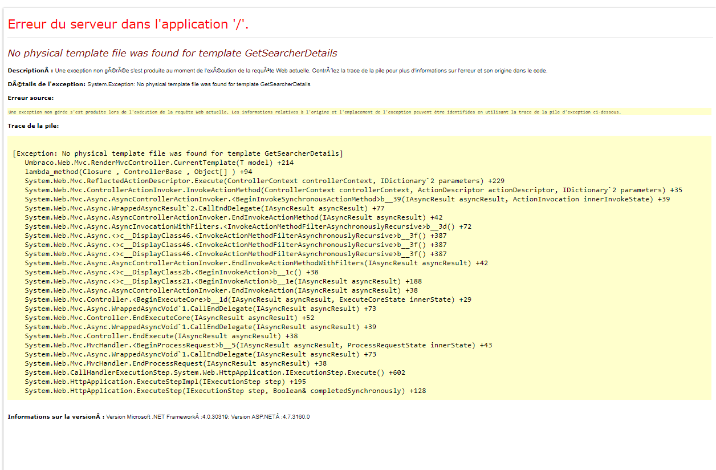Click the "MvcHandler.<BeginProcessRequest>b__5" +43 line
716x470 pixels.
pos(258,345)
